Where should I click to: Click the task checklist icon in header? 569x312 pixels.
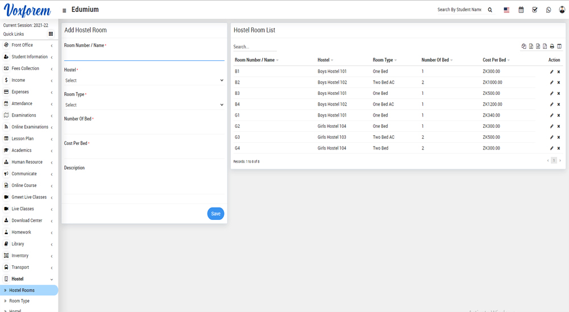534,10
